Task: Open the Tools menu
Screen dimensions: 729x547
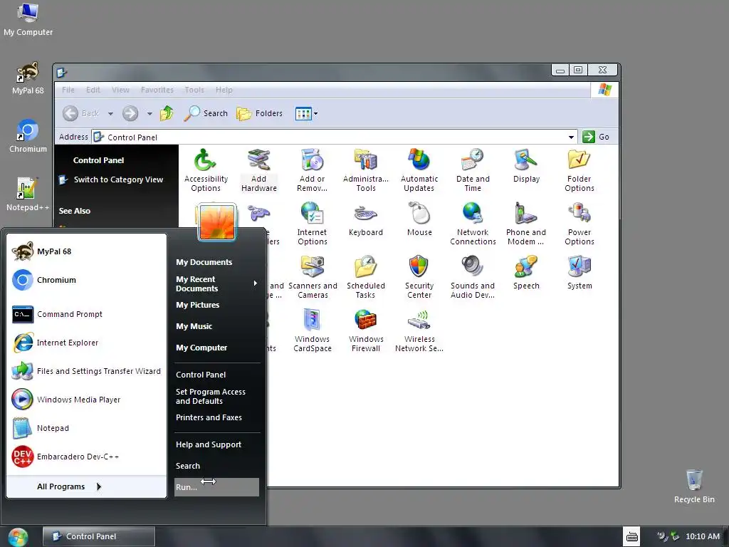Action: tap(194, 90)
